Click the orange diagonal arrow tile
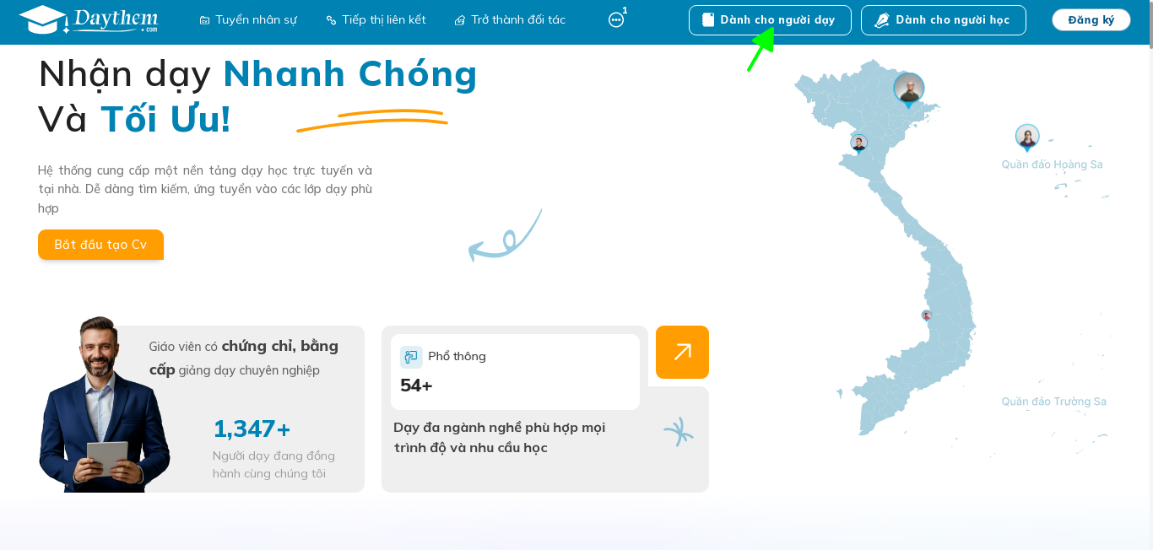Screen dimensions: 1153x550 pos(682,352)
